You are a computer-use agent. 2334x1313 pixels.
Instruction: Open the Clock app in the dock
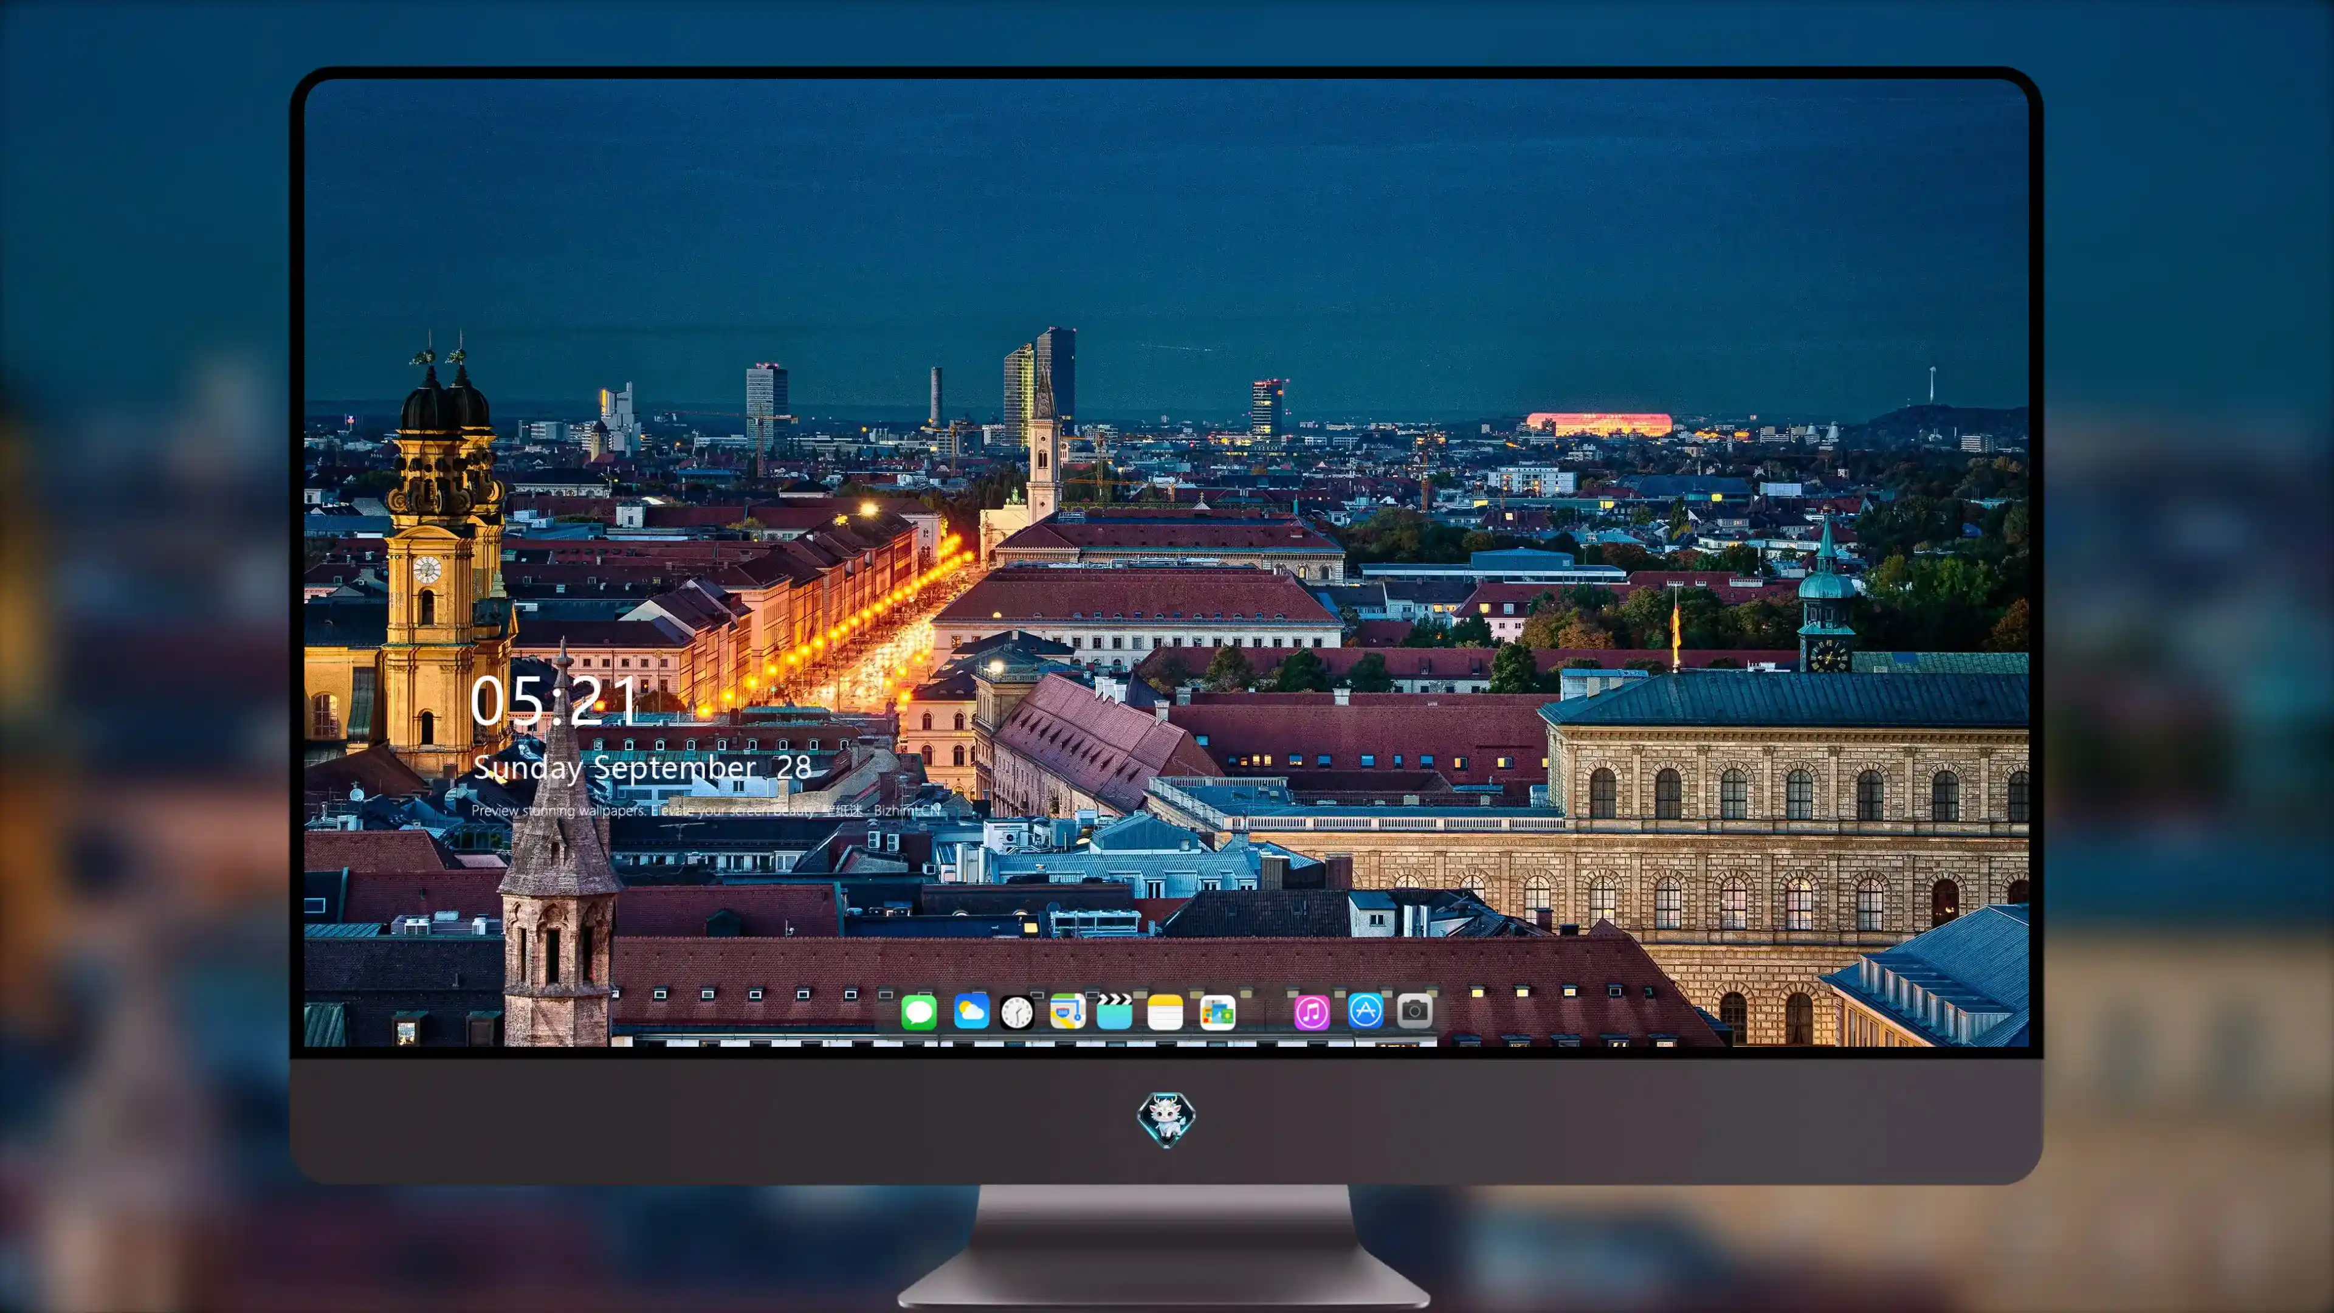(x=1017, y=1012)
